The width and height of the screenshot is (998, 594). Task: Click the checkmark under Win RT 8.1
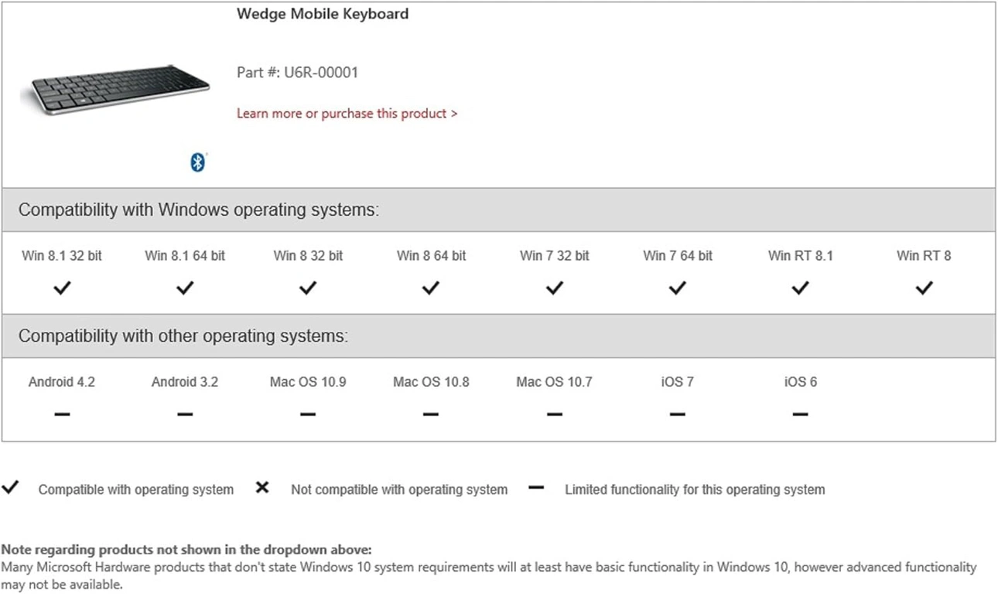(800, 288)
